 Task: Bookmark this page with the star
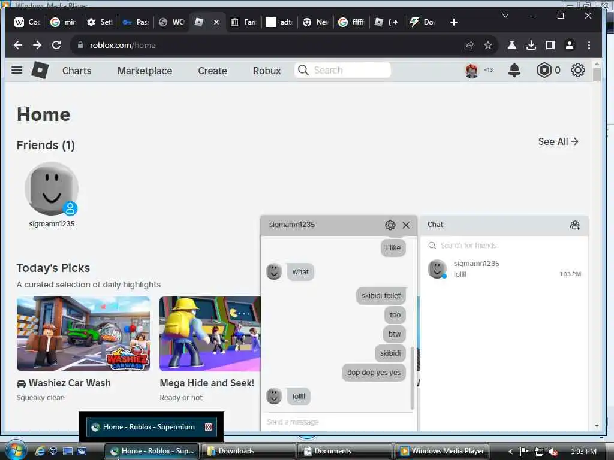click(x=488, y=45)
